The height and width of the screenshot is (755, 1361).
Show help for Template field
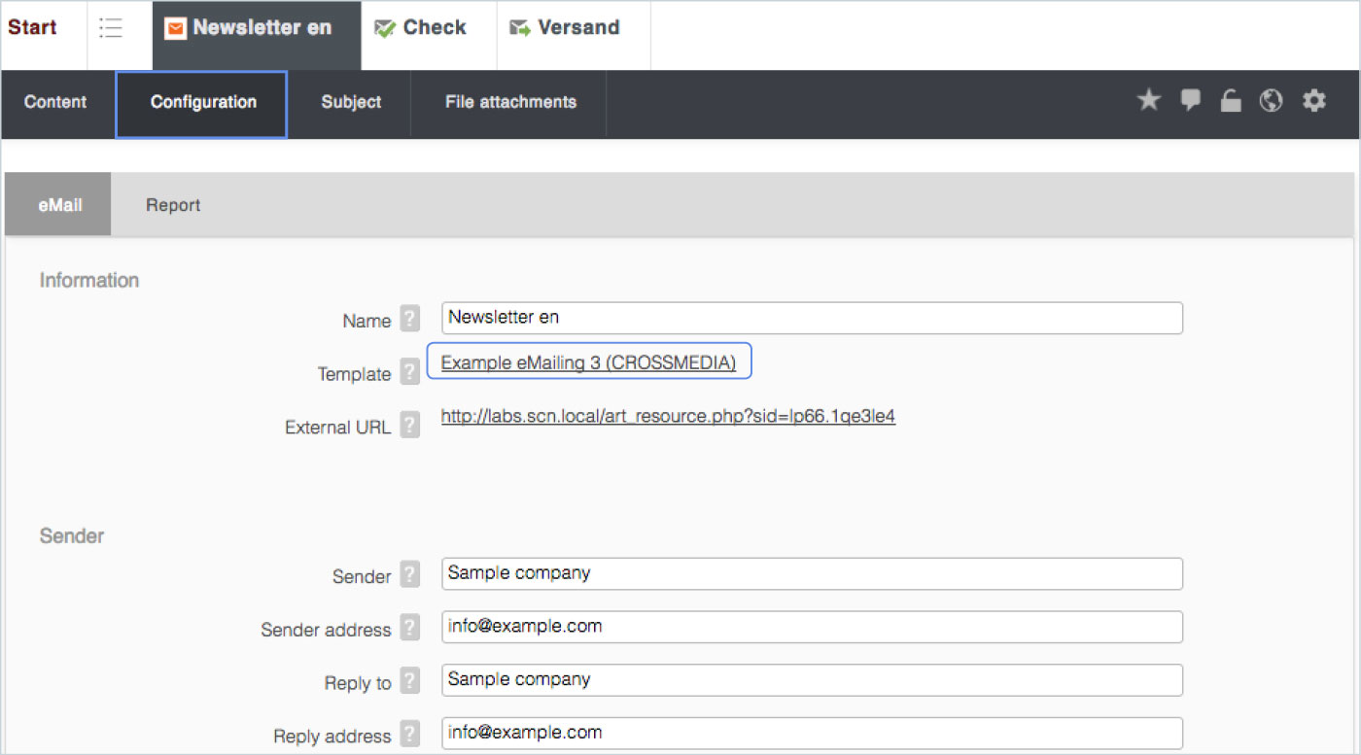click(x=410, y=373)
